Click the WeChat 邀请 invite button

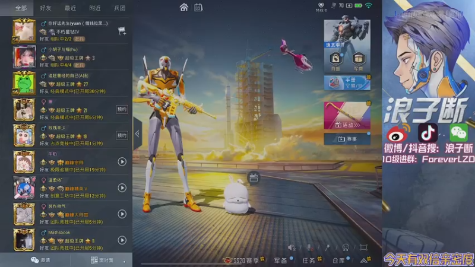tap(40, 260)
